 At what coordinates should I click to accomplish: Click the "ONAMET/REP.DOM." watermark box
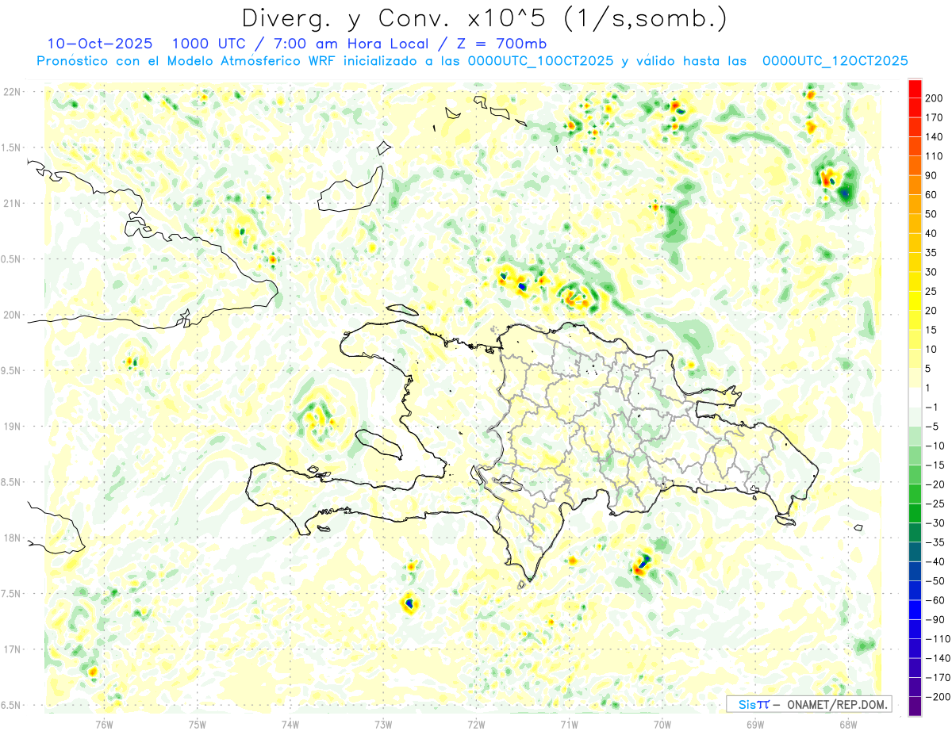coord(808,704)
